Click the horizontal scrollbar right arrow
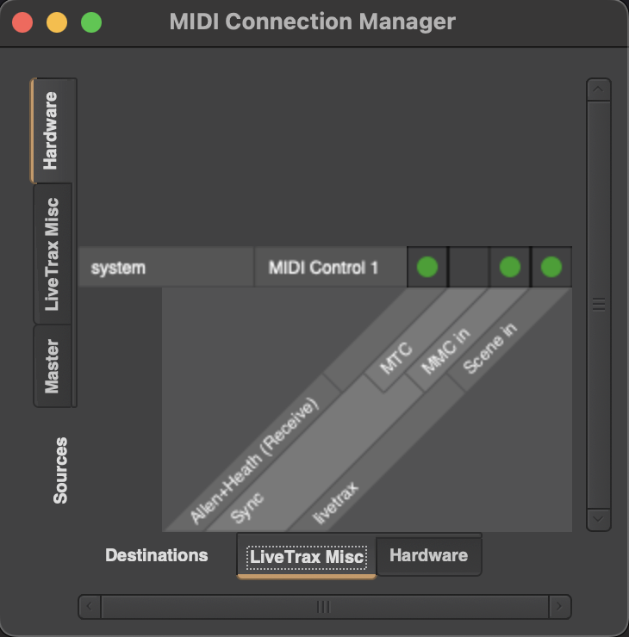The image size is (629, 637). [559, 607]
